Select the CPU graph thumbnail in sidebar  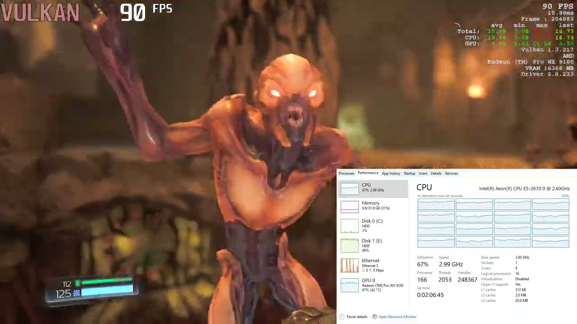click(350, 189)
